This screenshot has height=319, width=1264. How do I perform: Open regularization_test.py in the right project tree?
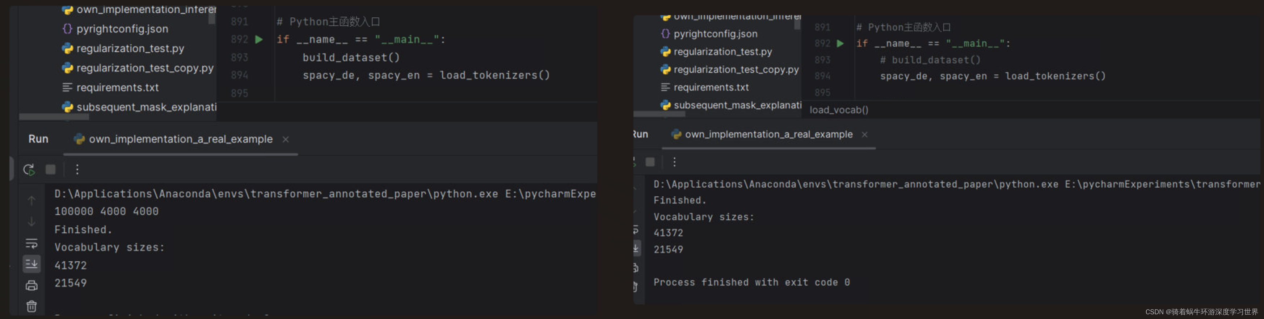(722, 52)
